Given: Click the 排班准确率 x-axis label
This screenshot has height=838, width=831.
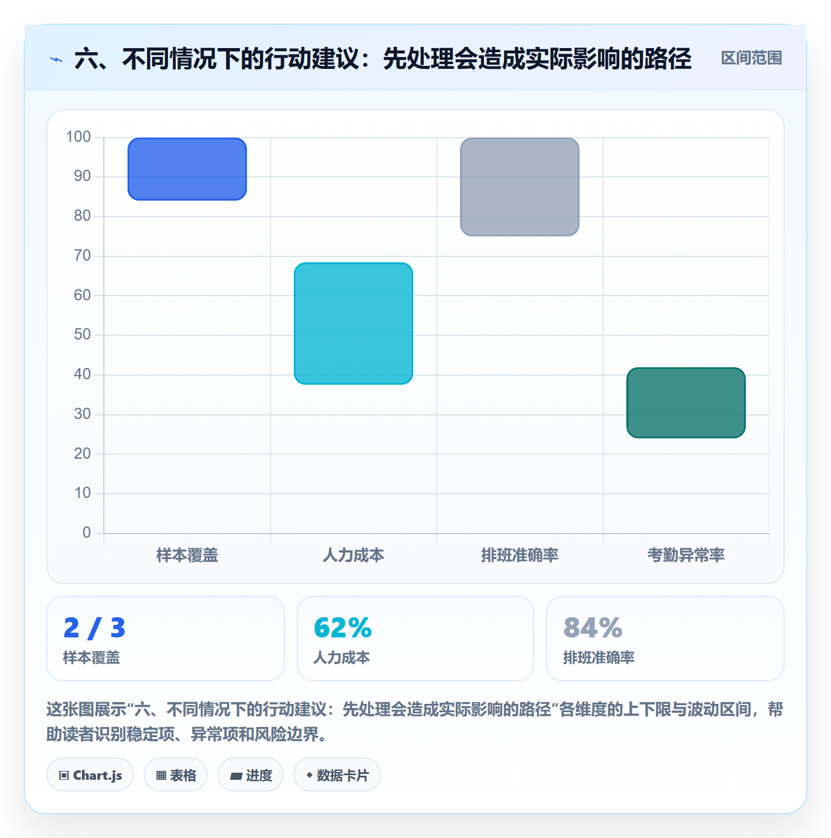Looking at the screenshot, I should click(520, 556).
